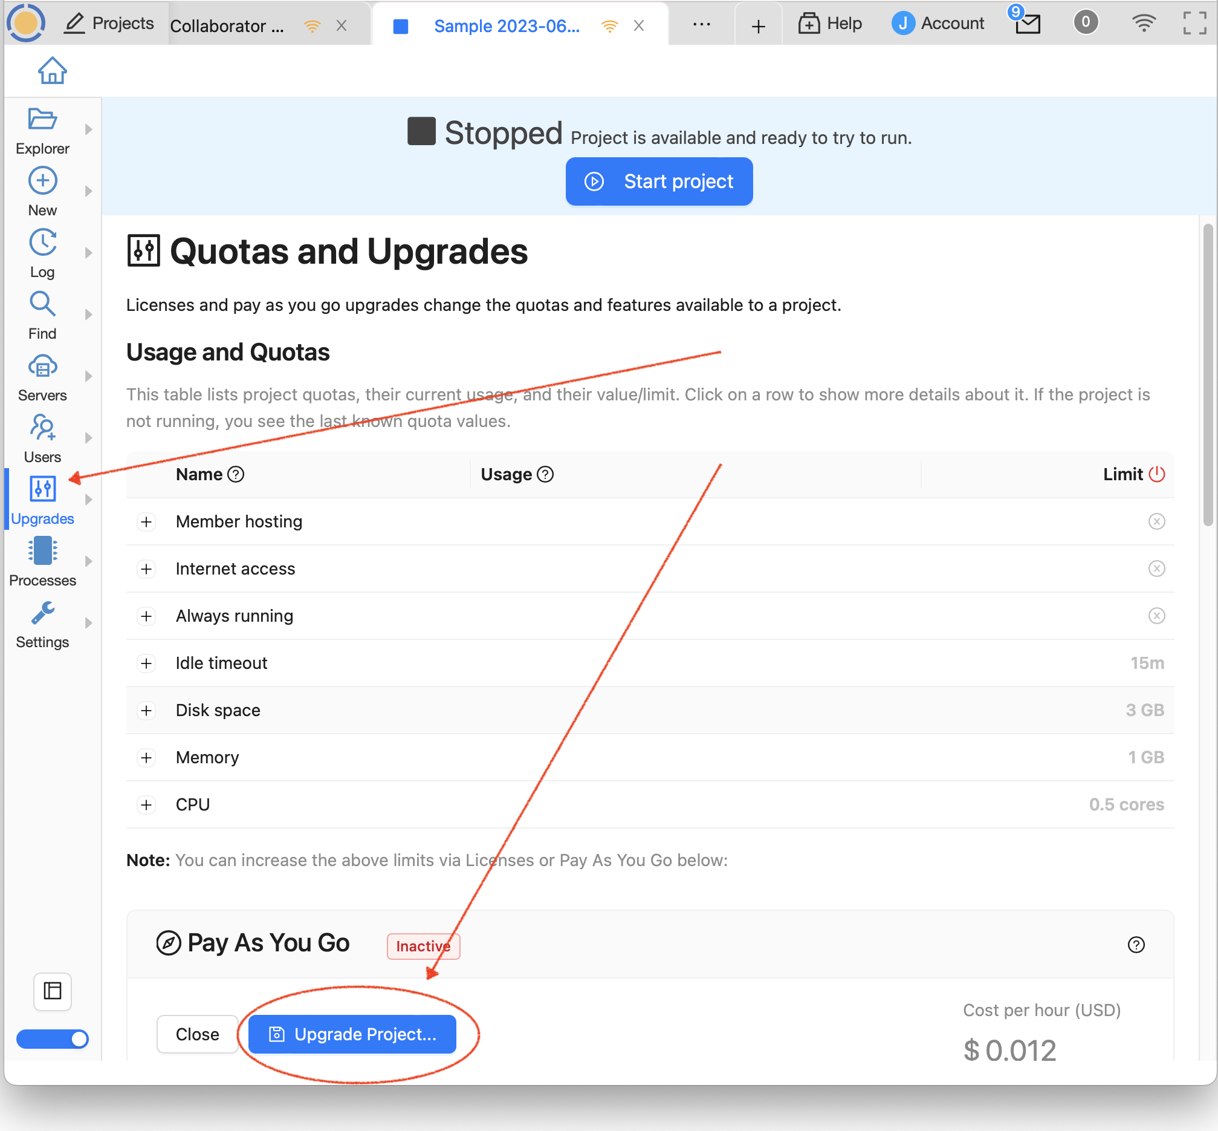1218x1131 pixels.
Task: Expand the Member hosting row
Action: click(146, 522)
